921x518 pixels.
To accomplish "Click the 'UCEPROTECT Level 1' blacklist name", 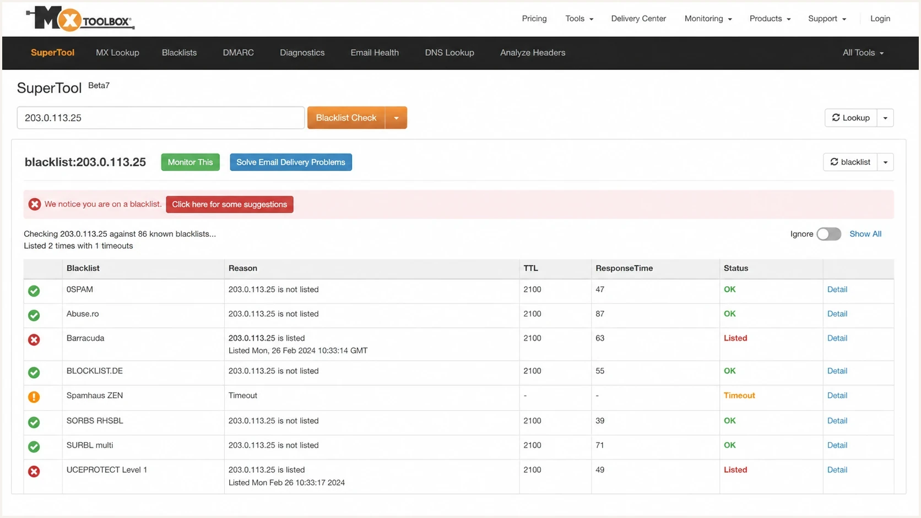I will click(107, 470).
